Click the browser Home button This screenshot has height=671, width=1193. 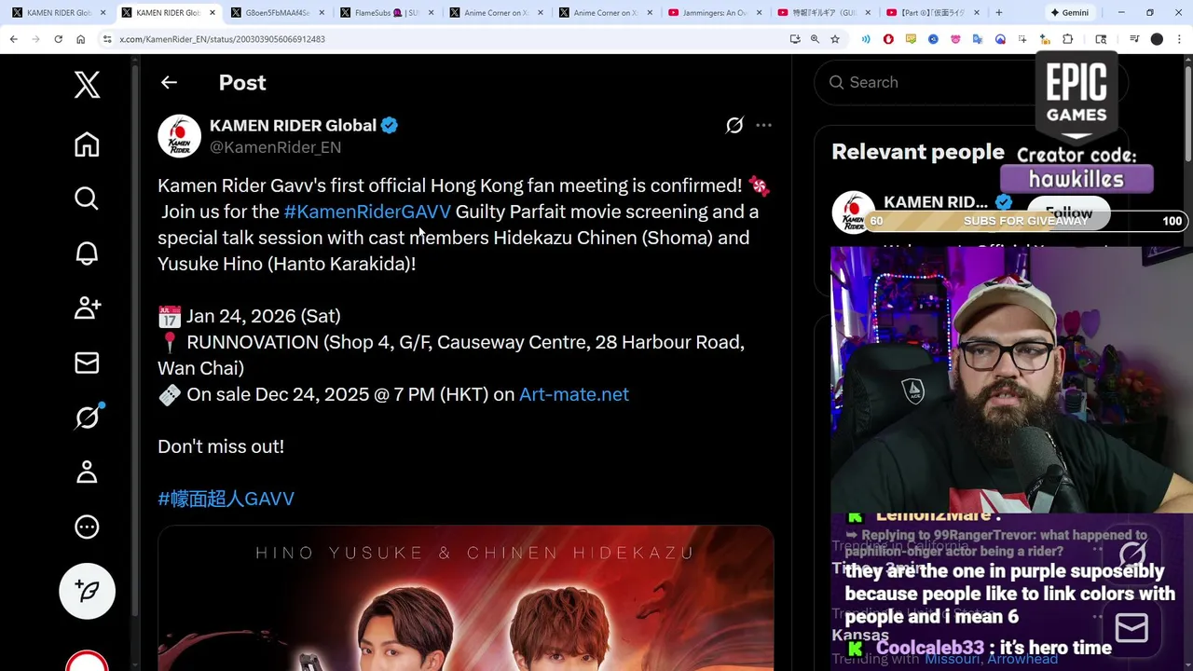(80, 39)
